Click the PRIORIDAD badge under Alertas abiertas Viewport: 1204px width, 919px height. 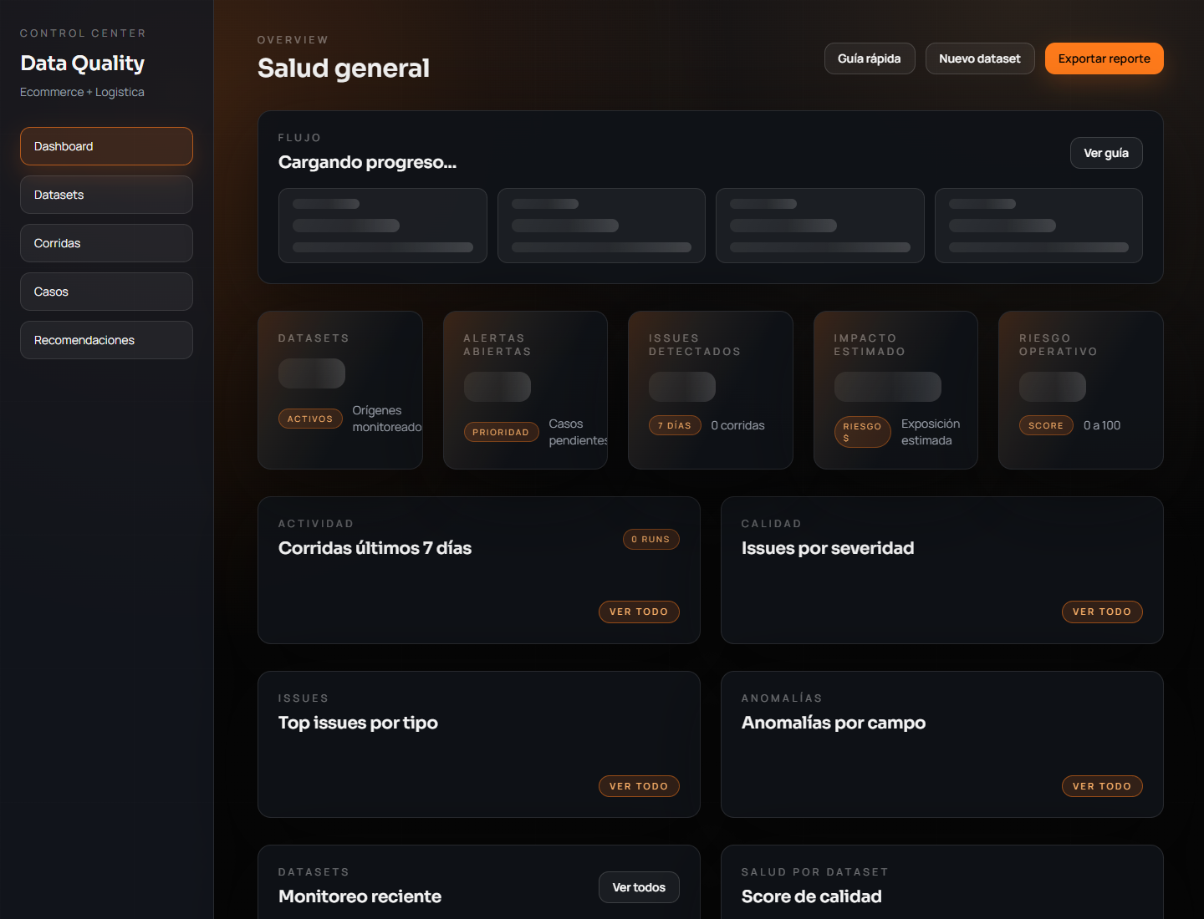501,432
